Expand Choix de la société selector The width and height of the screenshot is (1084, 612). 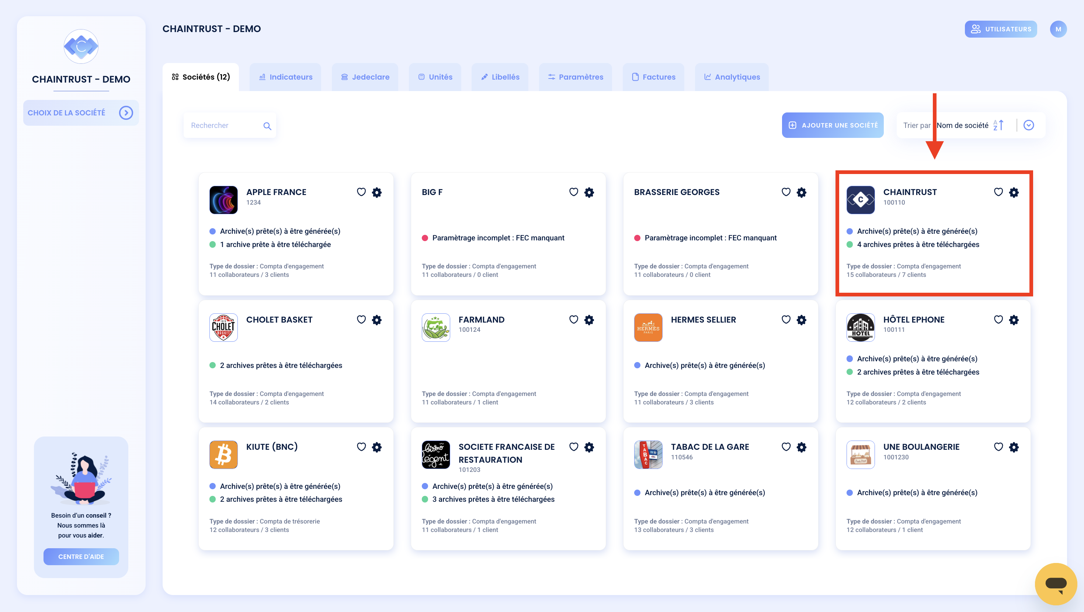(81, 113)
